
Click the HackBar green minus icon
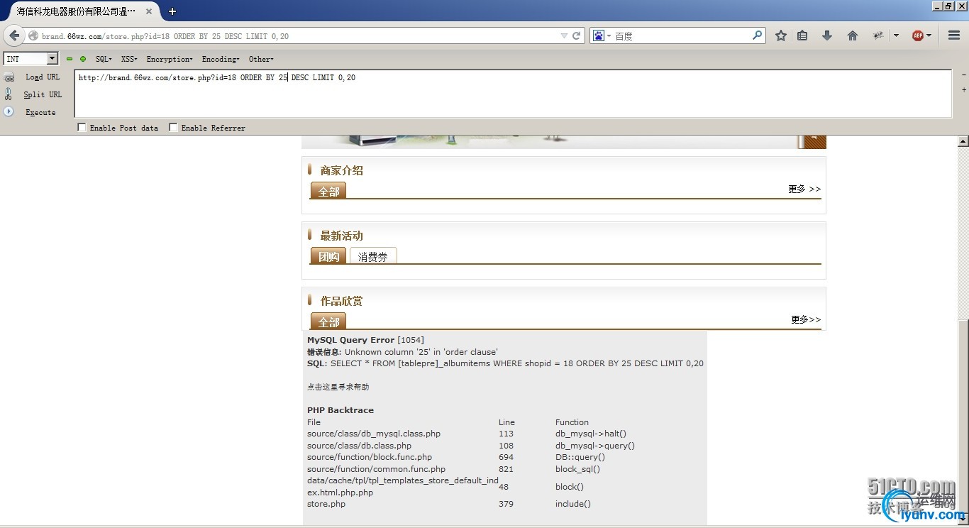tap(70, 59)
